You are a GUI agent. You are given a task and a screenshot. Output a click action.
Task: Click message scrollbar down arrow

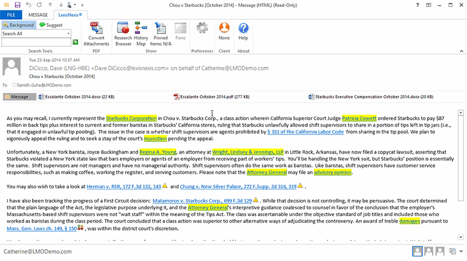[x=461, y=237]
